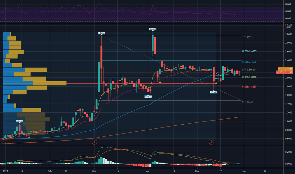Click Fibonacci level 0.382(2.0418) label
The height and width of the screenshot is (174, 295).
pos(250,77)
